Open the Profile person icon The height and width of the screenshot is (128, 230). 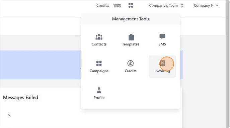pyautogui.click(x=99, y=90)
